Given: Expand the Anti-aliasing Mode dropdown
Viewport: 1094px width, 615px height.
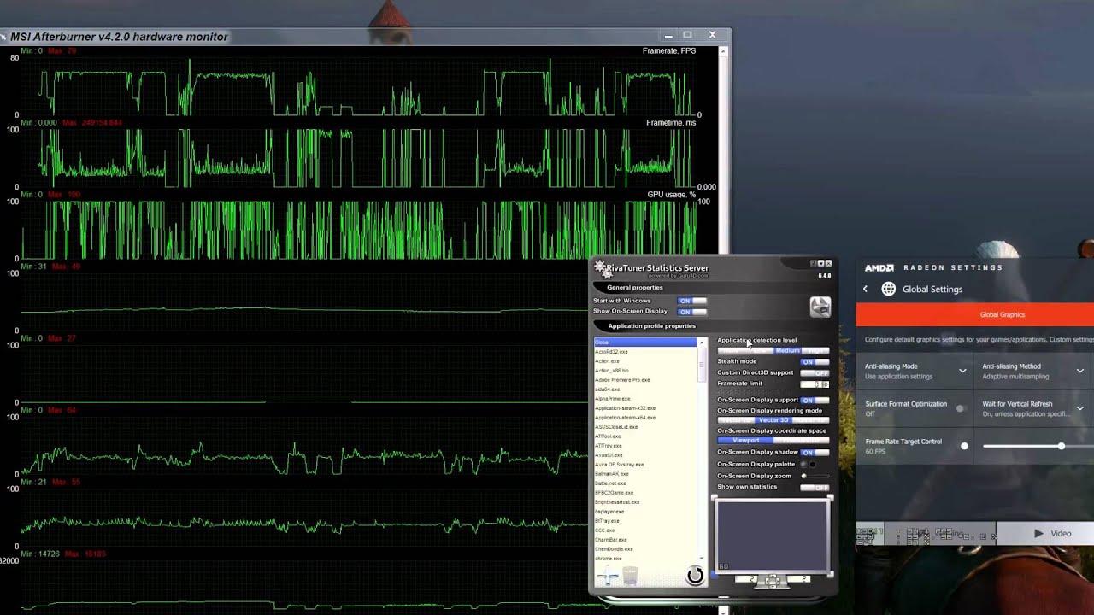Looking at the screenshot, I should (x=962, y=371).
